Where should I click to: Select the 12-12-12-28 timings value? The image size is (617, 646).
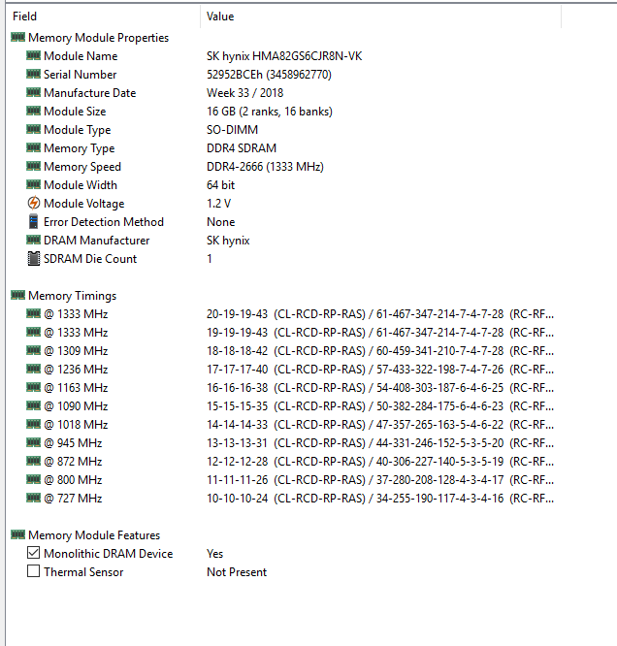[380, 462]
